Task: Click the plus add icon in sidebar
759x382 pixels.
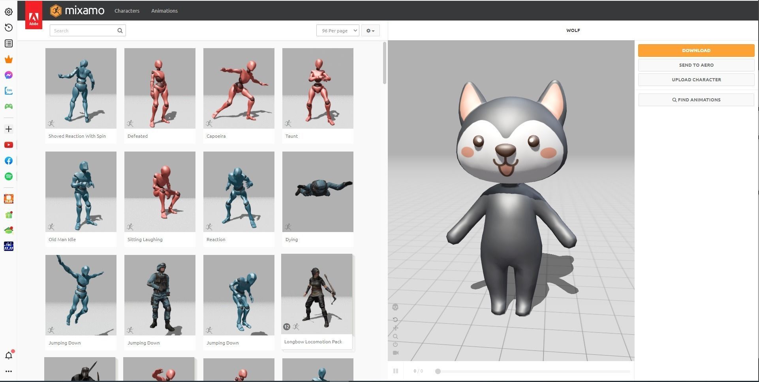Action: [9, 129]
